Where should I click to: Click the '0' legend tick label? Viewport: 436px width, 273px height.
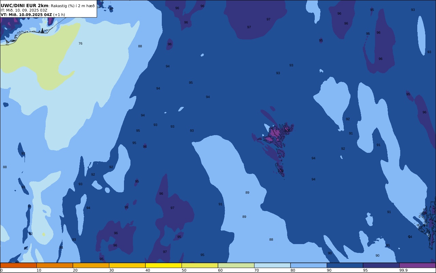coord(1,270)
